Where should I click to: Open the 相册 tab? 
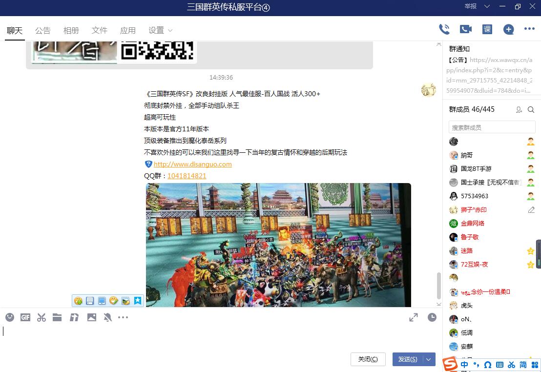point(71,30)
